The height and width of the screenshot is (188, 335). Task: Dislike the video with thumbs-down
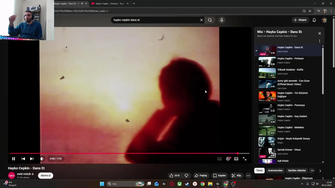tap(186, 175)
